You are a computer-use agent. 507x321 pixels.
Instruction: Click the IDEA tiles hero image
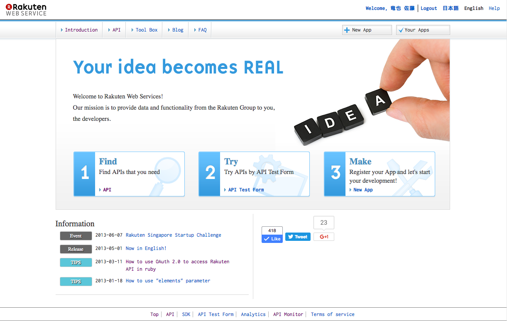(372, 93)
